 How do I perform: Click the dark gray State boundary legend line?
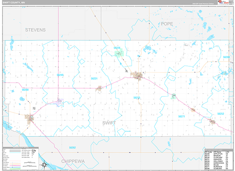[x=15, y=151]
